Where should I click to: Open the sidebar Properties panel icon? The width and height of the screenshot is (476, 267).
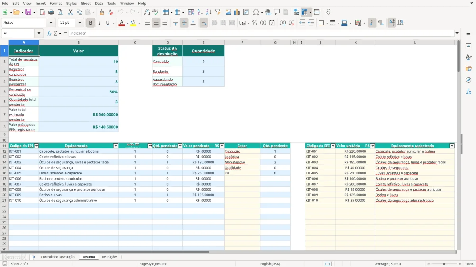(x=468, y=46)
